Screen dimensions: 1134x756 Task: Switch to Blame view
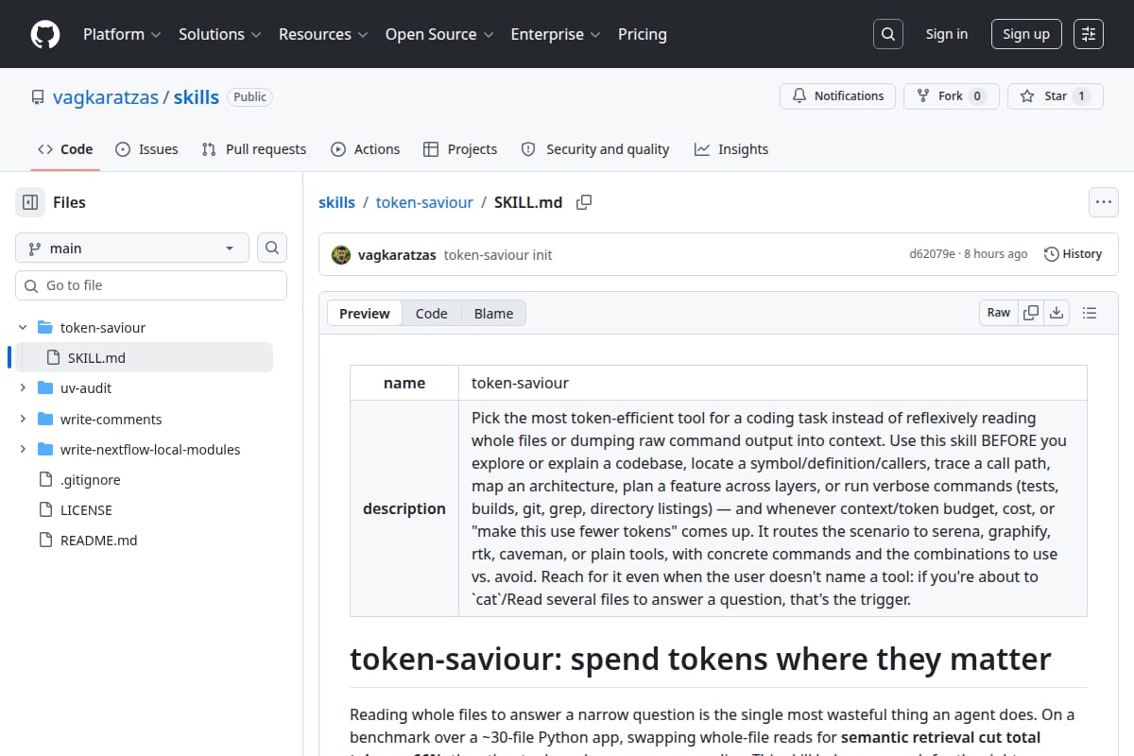pos(493,314)
